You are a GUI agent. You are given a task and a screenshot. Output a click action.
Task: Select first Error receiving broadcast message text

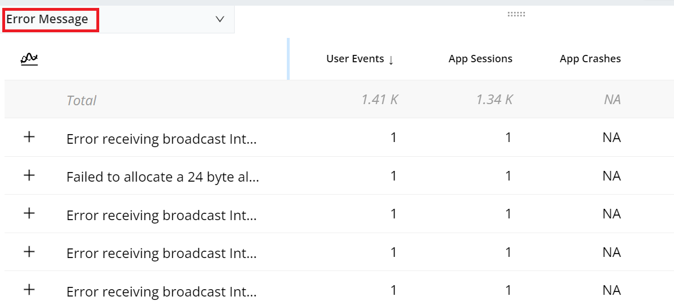pos(161,139)
